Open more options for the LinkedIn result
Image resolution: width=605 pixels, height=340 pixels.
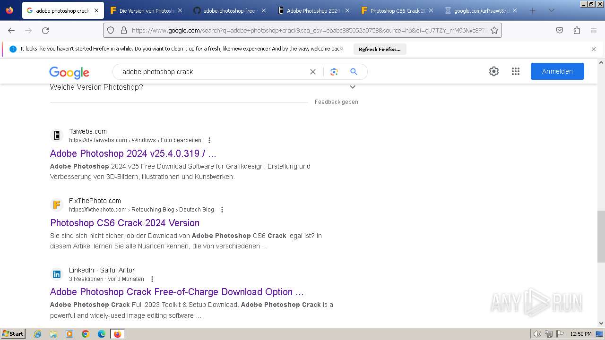click(152, 279)
